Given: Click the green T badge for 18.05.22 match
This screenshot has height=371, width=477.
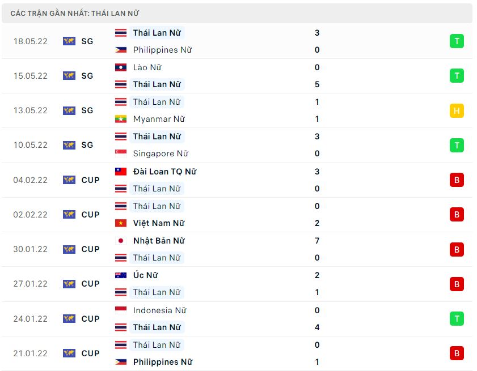Looking at the screenshot, I should pos(457,41).
